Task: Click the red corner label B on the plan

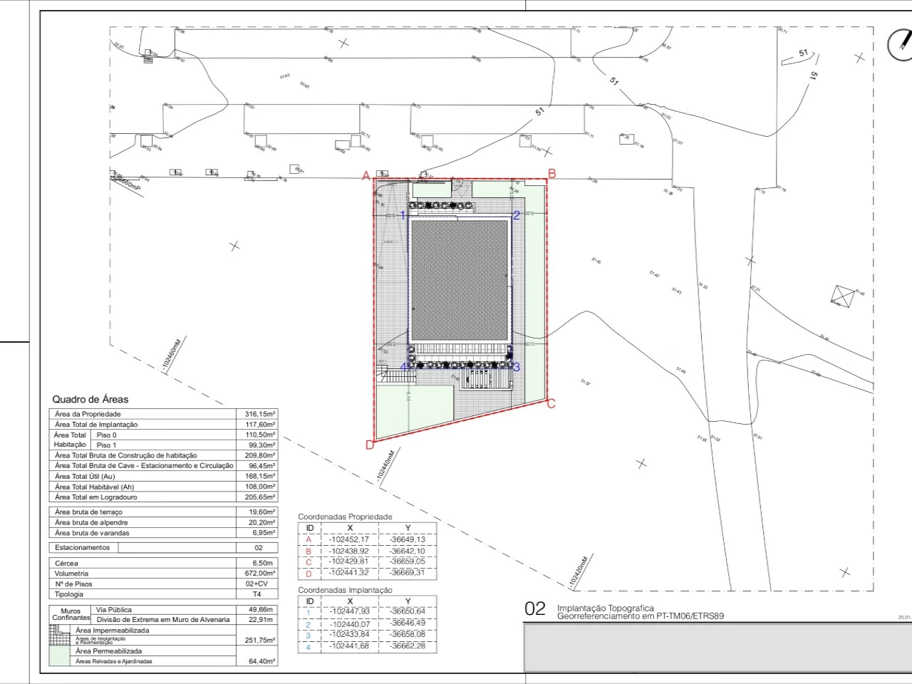Action: pyautogui.click(x=552, y=173)
